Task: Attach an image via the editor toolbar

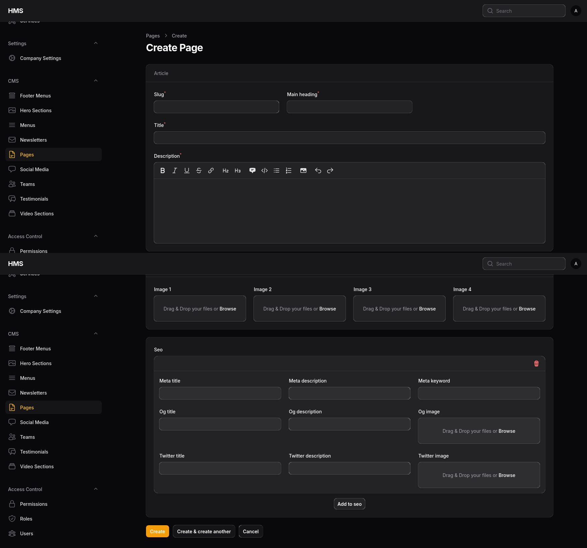Action: point(303,170)
